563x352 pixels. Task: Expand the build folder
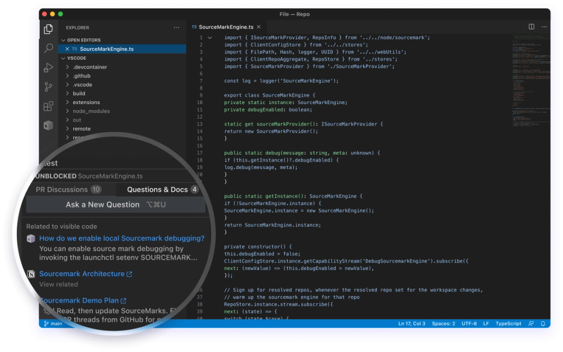pos(67,93)
